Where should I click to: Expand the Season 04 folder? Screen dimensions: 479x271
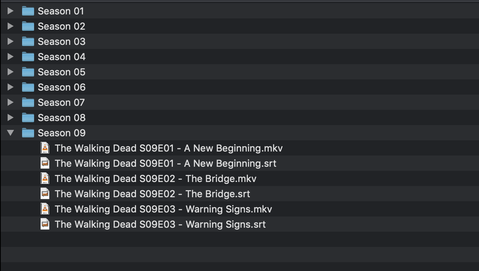(x=11, y=57)
